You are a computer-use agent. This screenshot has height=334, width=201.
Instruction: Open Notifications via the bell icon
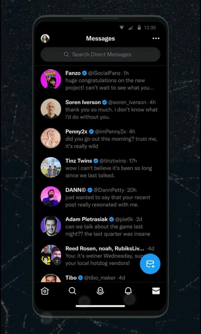pyautogui.click(x=128, y=291)
